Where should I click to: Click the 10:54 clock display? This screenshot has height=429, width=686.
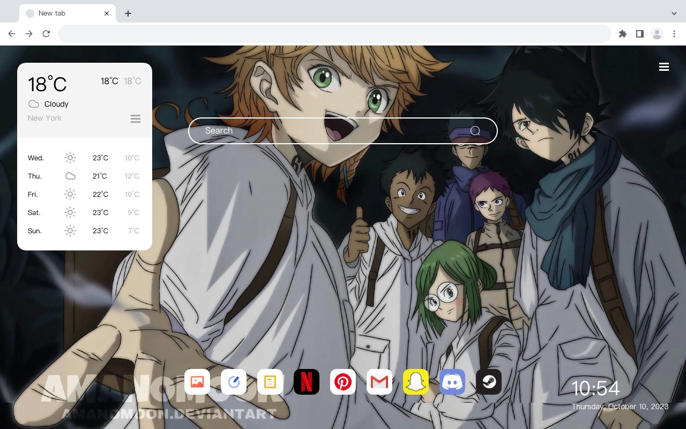pyautogui.click(x=595, y=388)
